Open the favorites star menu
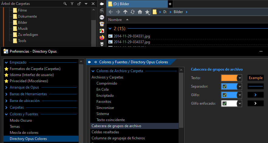The width and height of the screenshot is (268, 143). coord(147,12)
